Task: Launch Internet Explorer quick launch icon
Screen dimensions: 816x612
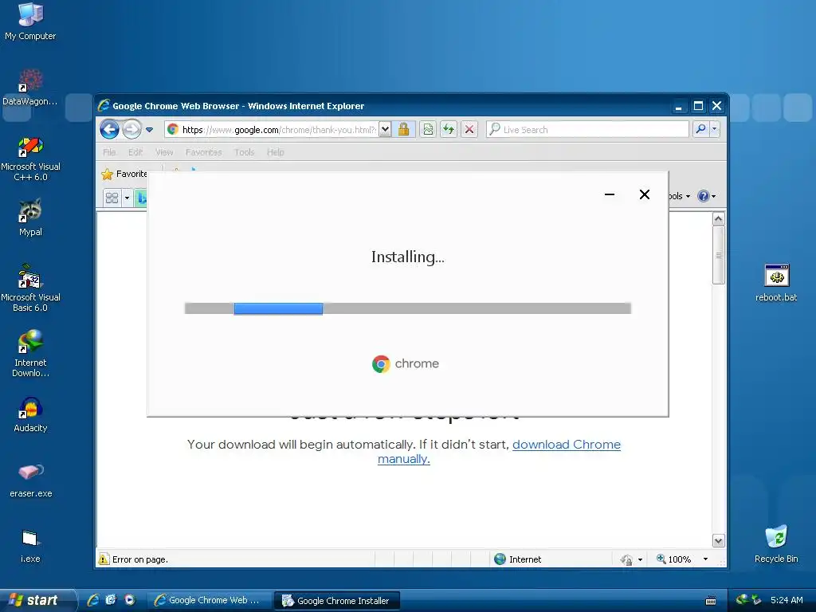Action: click(x=93, y=600)
